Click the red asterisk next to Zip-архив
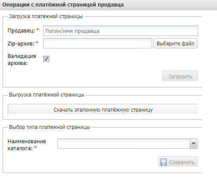 (37, 42)
